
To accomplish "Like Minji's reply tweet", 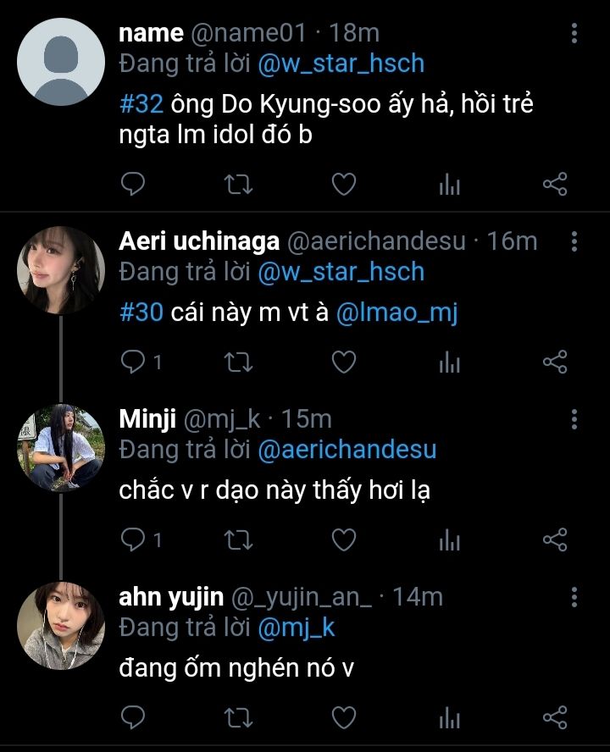I will [343, 539].
